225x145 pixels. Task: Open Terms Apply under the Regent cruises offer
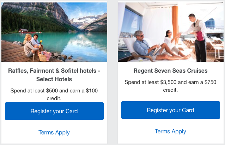click(x=170, y=131)
